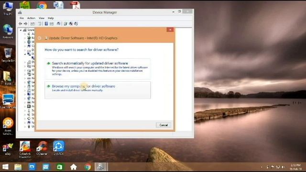Open the Cyberlink PowerDVD desktop shortcut
306x172 pixels.
tap(25, 150)
